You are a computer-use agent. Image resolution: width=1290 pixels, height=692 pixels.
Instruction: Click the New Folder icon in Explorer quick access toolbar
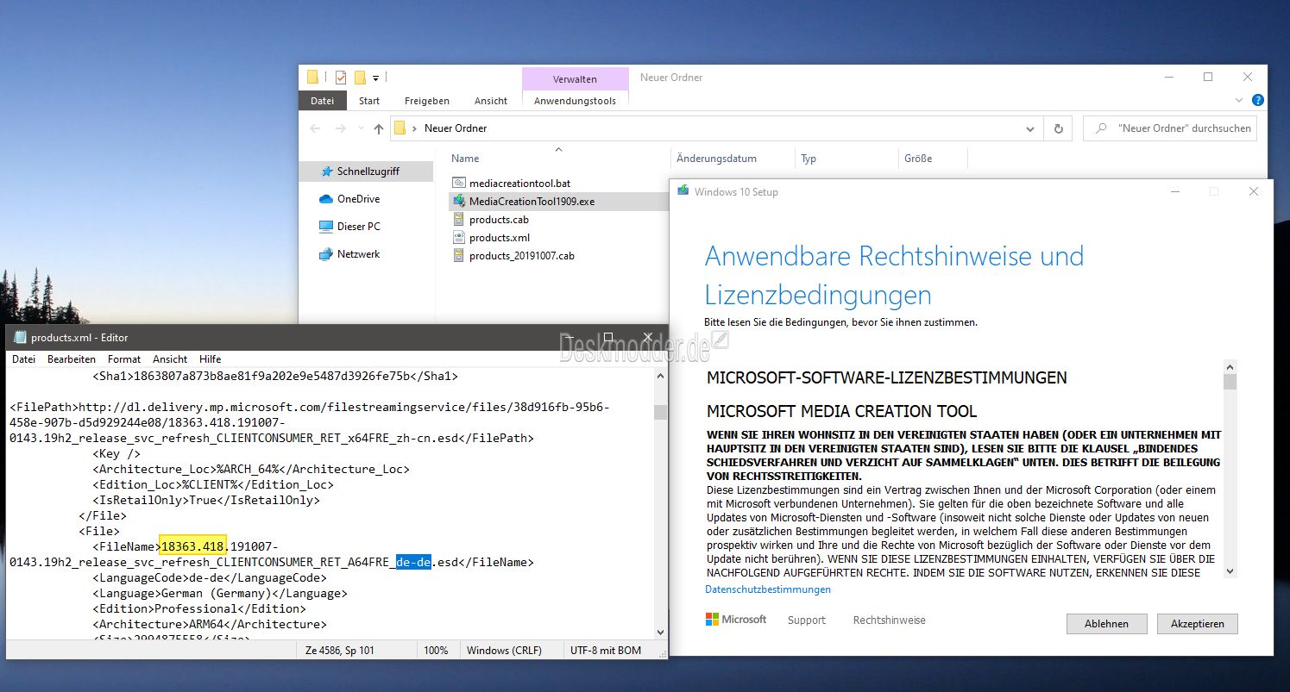click(360, 78)
